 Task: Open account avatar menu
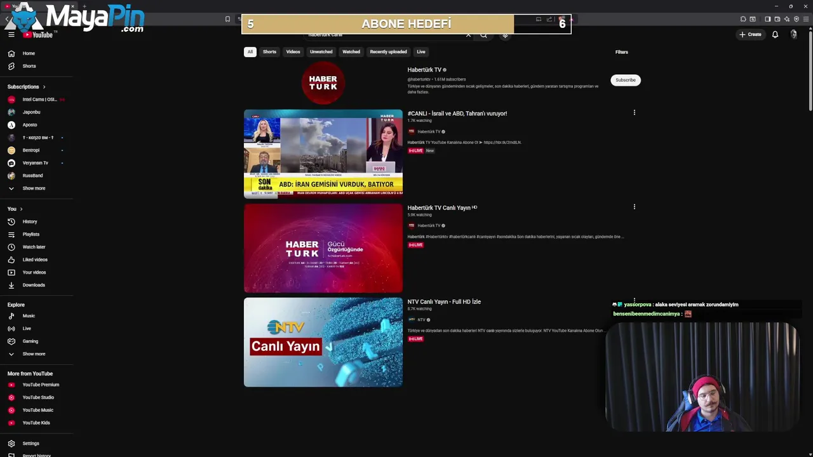point(793,34)
